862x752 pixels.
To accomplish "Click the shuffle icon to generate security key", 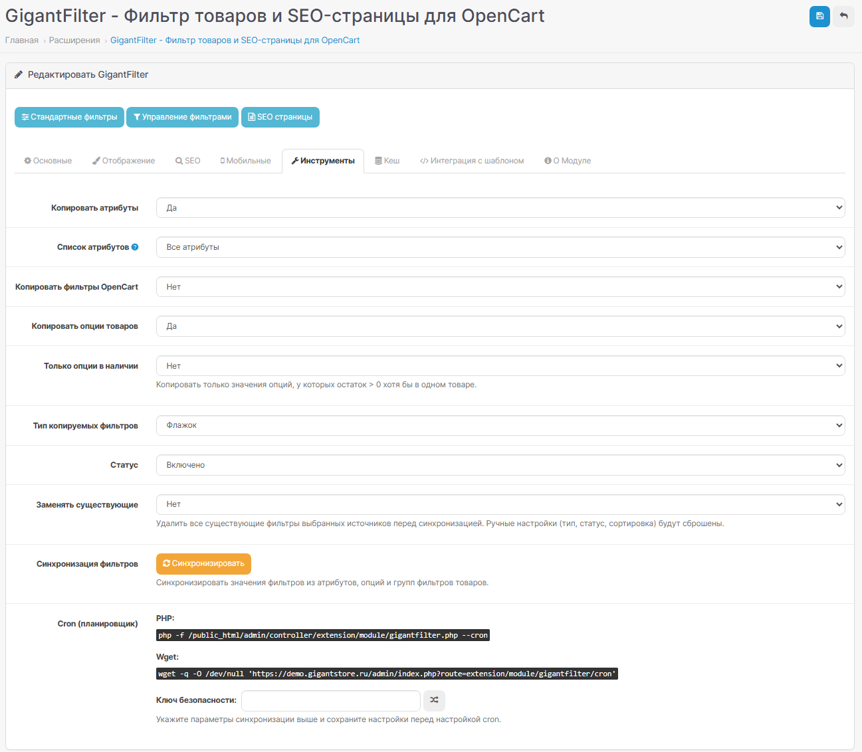I will 434,700.
